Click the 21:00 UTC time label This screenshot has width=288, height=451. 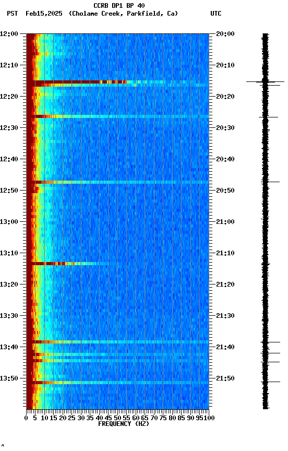(225, 222)
